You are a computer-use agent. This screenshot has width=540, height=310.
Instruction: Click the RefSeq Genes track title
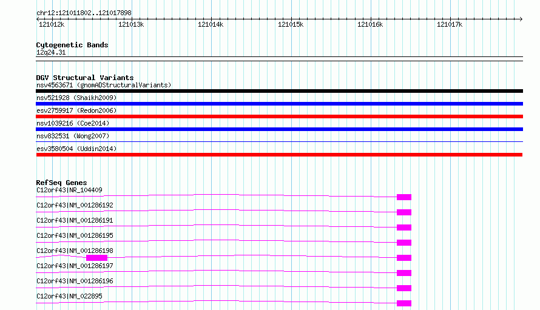(x=61, y=183)
